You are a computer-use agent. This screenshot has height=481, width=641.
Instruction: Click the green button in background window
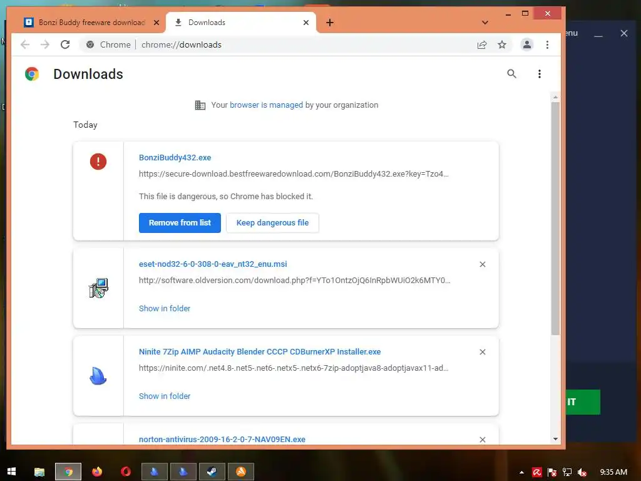point(583,402)
